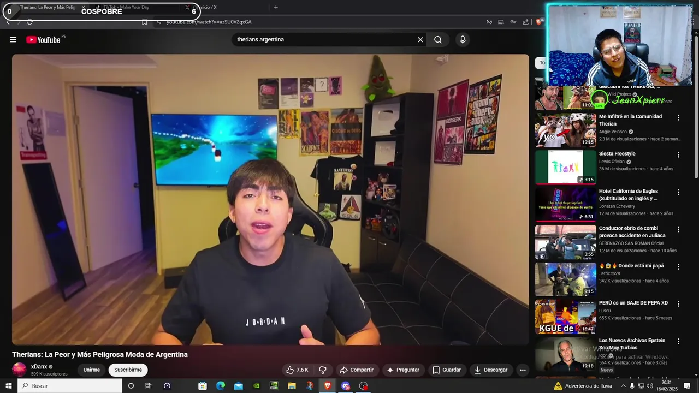Open options for the 'Hotel California de Eagles' video

tap(678, 192)
